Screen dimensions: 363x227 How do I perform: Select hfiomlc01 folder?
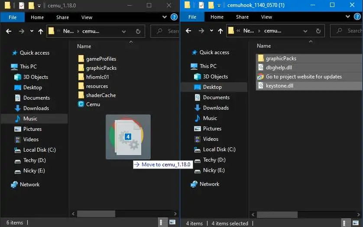[x=94, y=77]
